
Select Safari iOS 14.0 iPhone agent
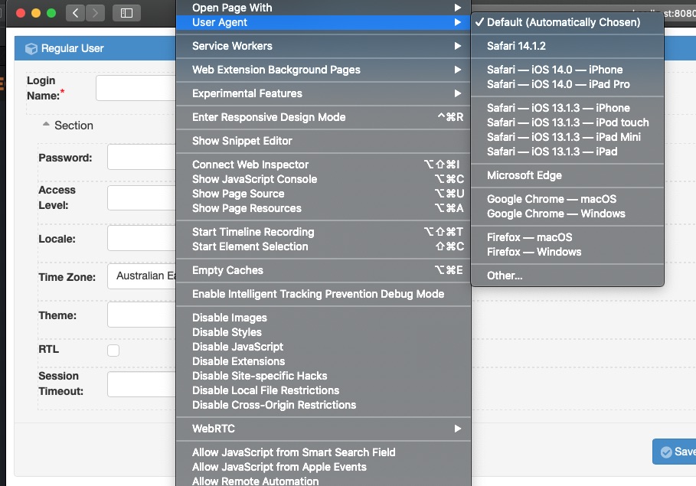[x=567, y=70]
